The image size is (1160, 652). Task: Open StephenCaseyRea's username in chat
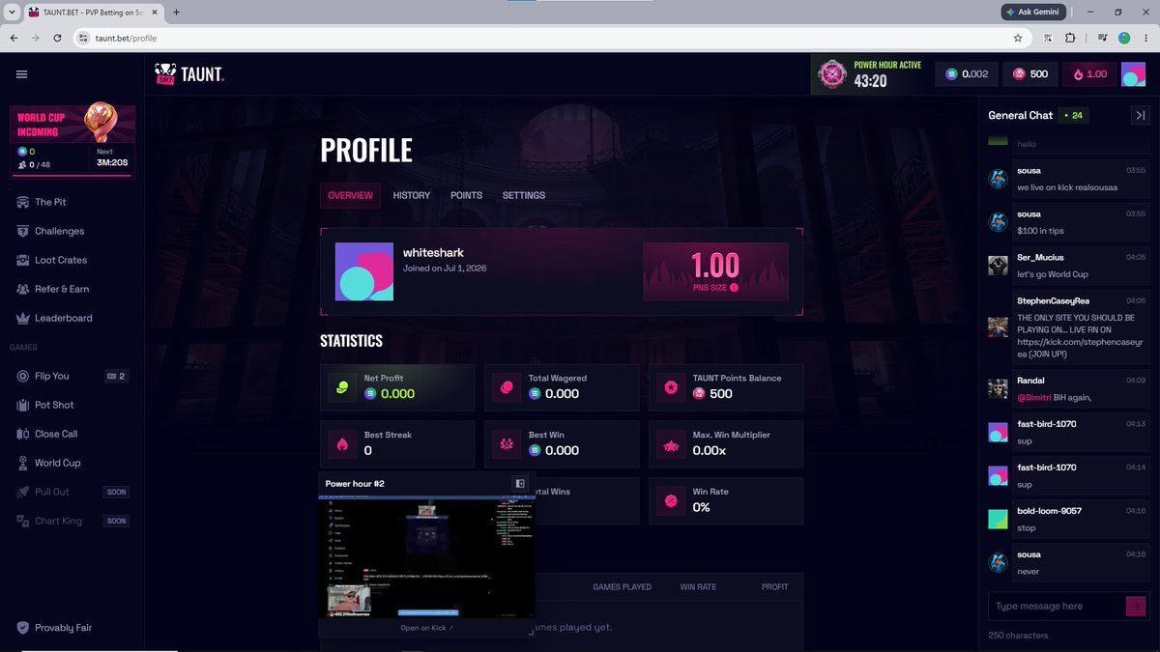1054,300
